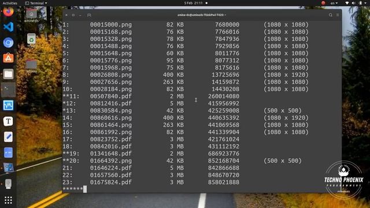Click file name 00507840.pdf
Screen dimensions: 370x208
coord(110,96)
